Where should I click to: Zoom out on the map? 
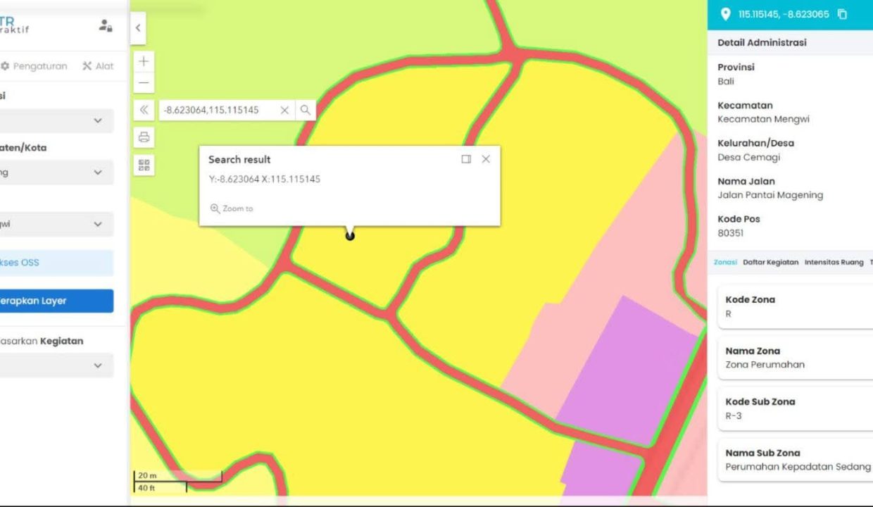point(144,83)
